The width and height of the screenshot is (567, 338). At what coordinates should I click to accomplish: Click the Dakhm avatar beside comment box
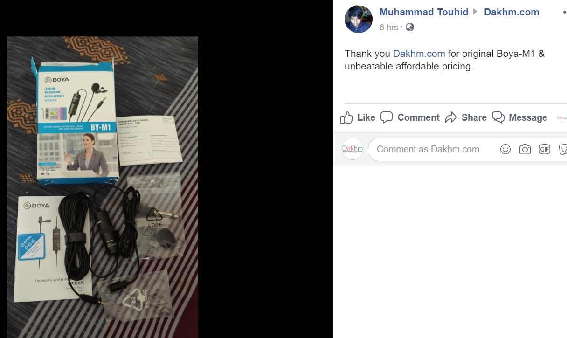pos(353,149)
